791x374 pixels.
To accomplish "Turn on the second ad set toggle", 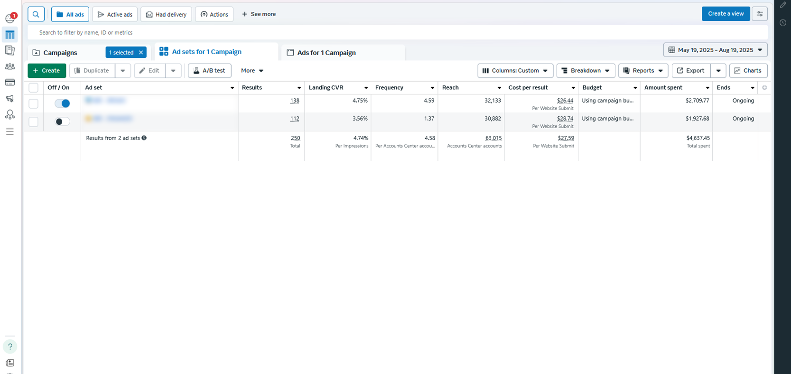I will coord(62,122).
